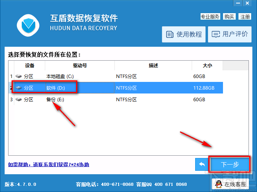This screenshot has width=257, height=192.
Task: Click the QQ penguin icon in 在线客服
Action: click(219, 184)
